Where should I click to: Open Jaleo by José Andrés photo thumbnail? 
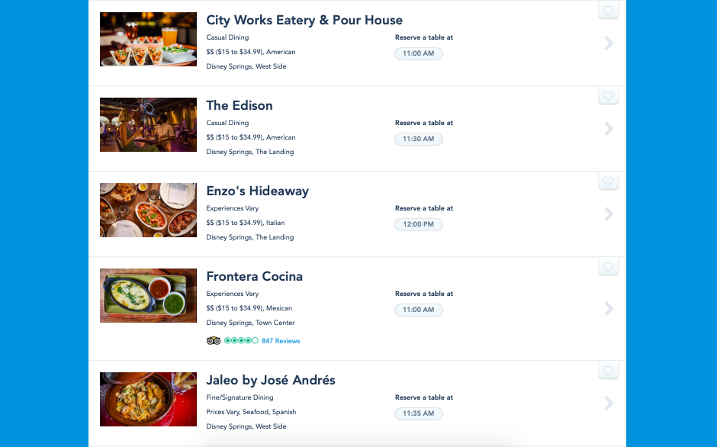(x=148, y=400)
